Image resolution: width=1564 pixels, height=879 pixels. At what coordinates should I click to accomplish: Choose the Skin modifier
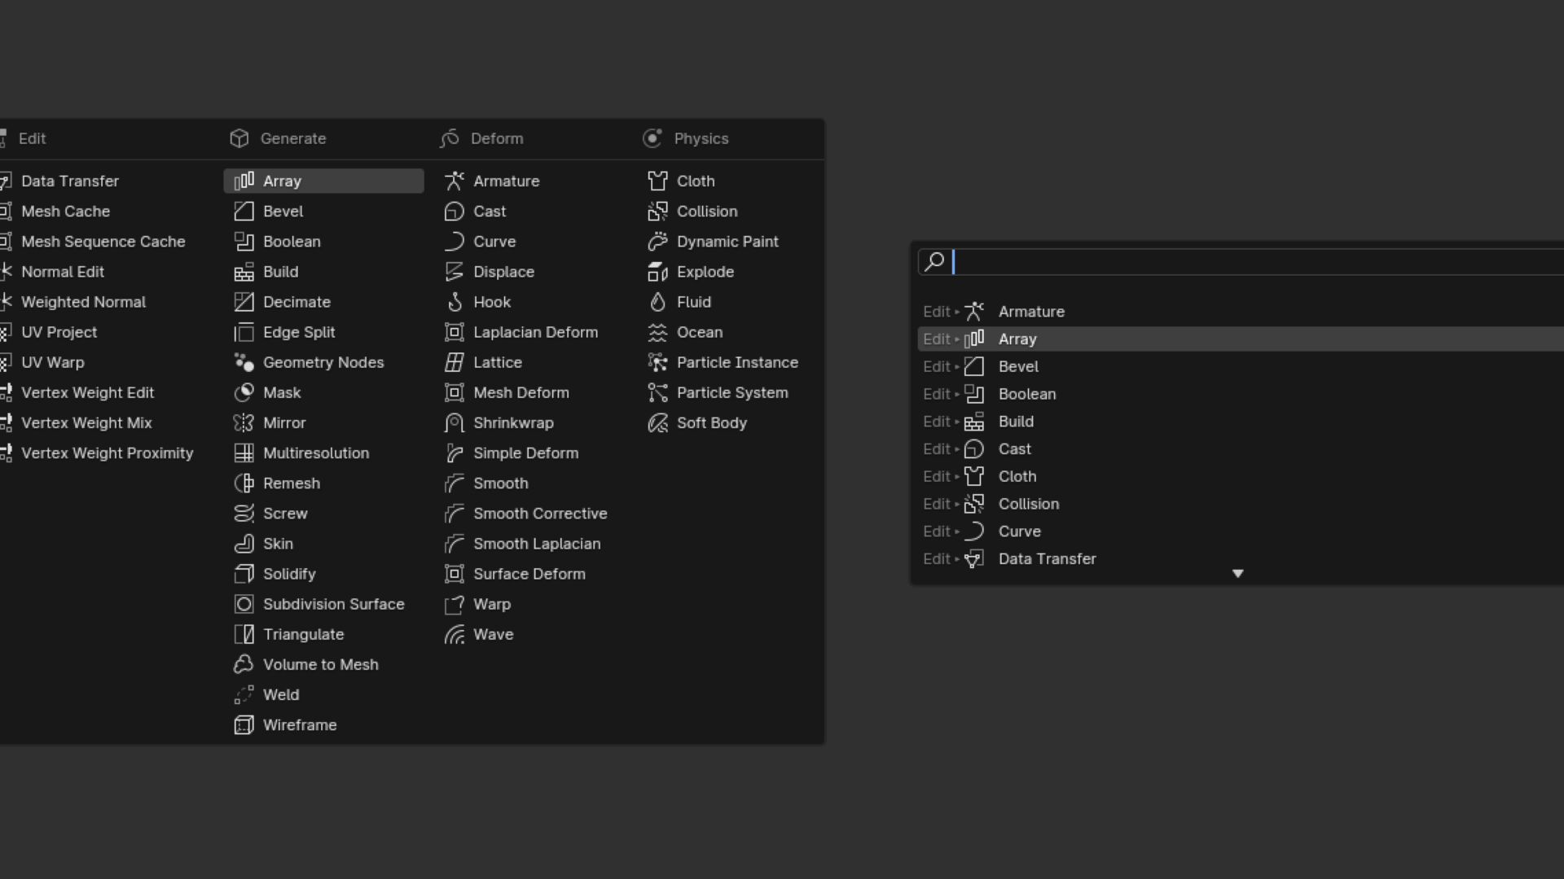323,544
